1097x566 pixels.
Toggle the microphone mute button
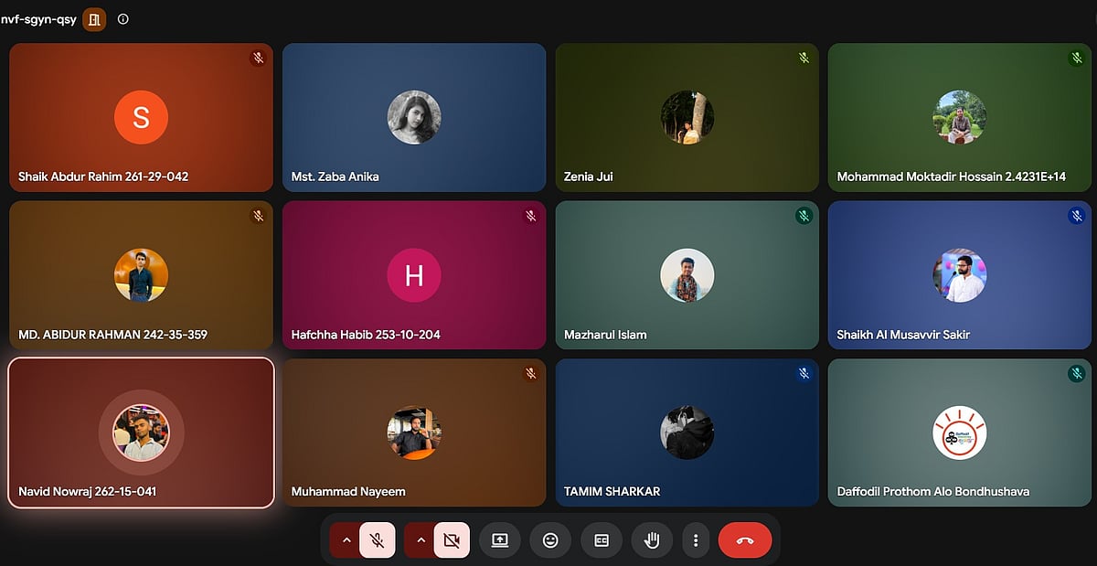[377, 539]
